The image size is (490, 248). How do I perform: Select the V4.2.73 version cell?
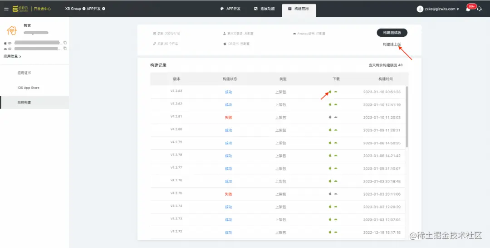point(176,218)
